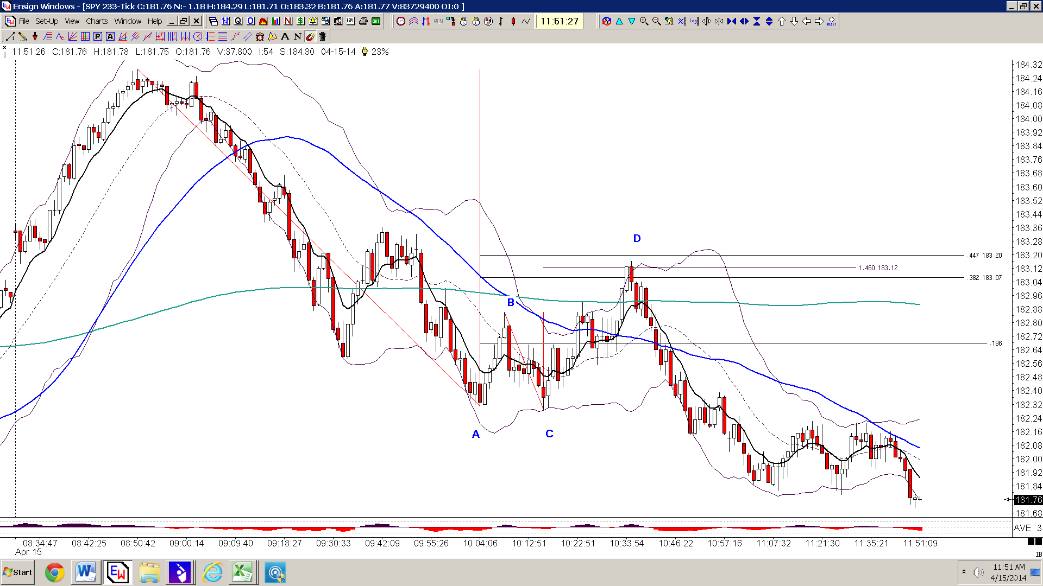Click the trash can delete tool
The width and height of the screenshot is (1043, 586).
322,36
